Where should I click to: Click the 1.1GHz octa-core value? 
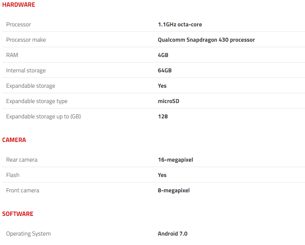tap(180, 24)
